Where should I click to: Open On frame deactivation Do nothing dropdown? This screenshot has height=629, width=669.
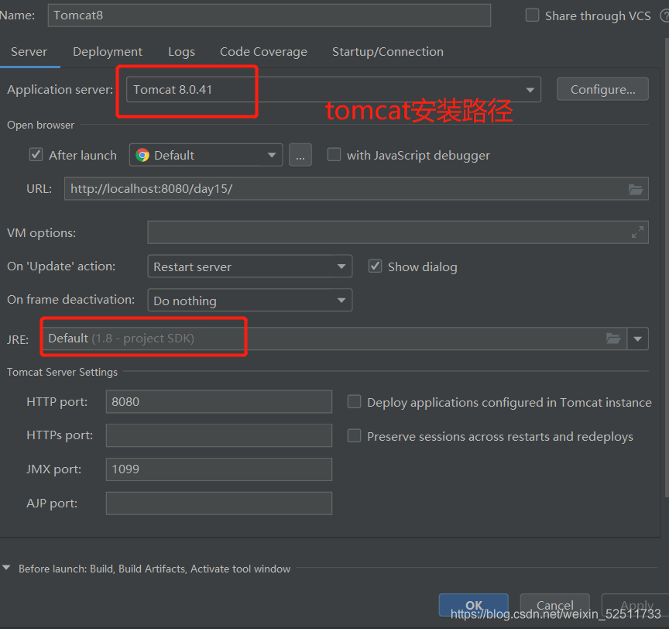pyautogui.click(x=249, y=300)
